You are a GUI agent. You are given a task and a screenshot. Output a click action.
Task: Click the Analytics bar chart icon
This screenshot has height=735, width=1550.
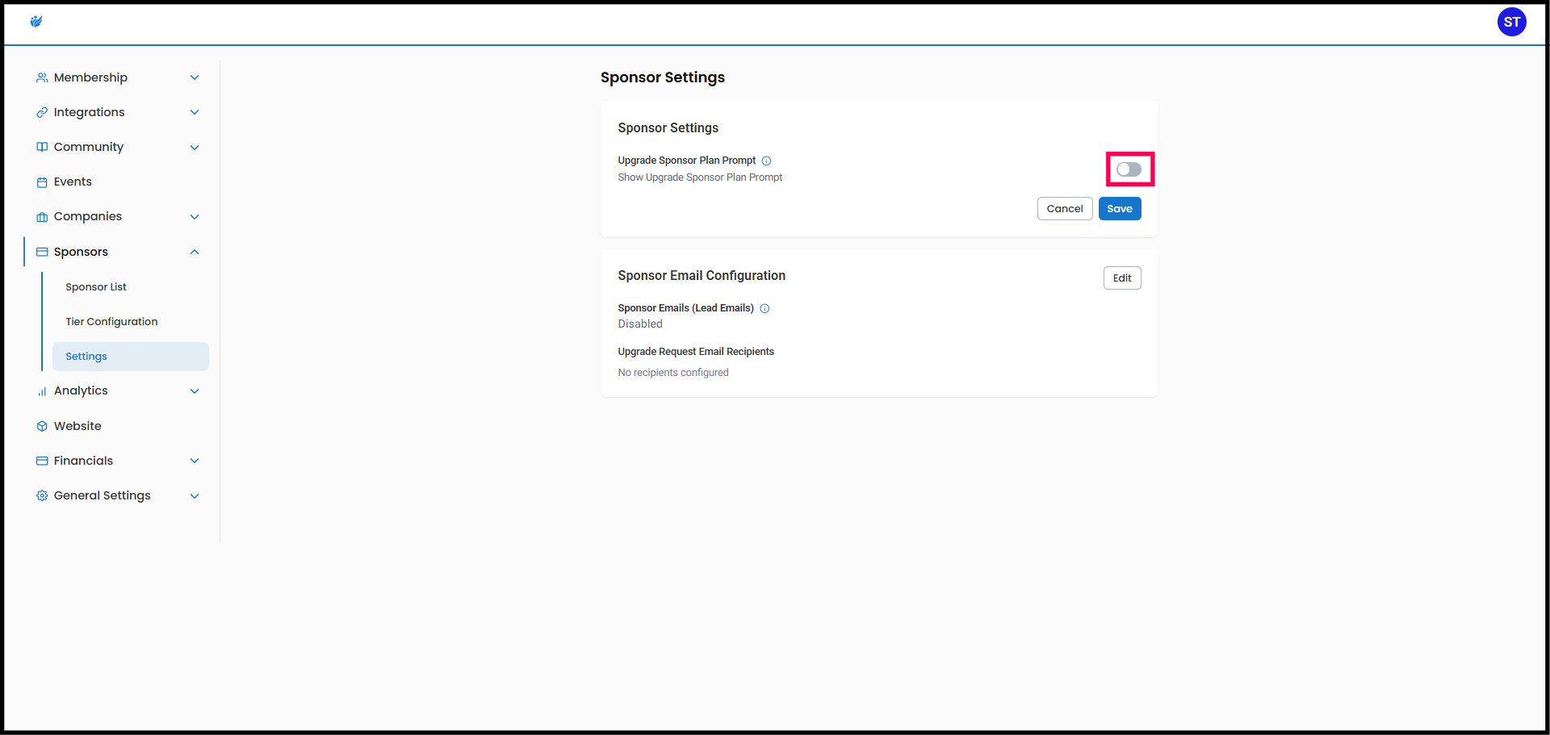coord(42,391)
